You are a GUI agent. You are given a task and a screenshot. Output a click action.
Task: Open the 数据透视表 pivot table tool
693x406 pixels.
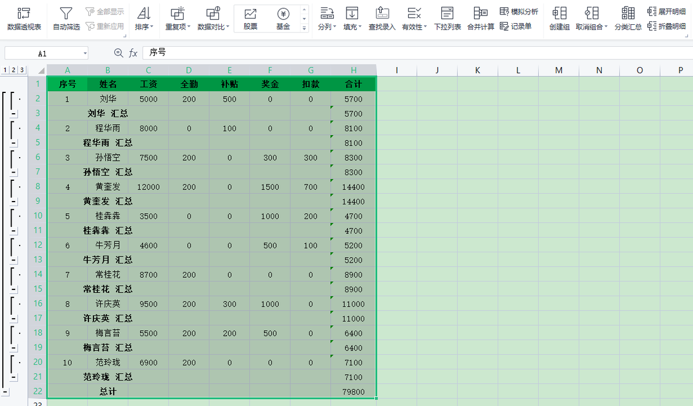pyautogui.click(x=24, y=19)
